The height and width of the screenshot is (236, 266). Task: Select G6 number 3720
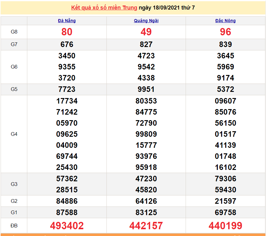click(67, 78)
